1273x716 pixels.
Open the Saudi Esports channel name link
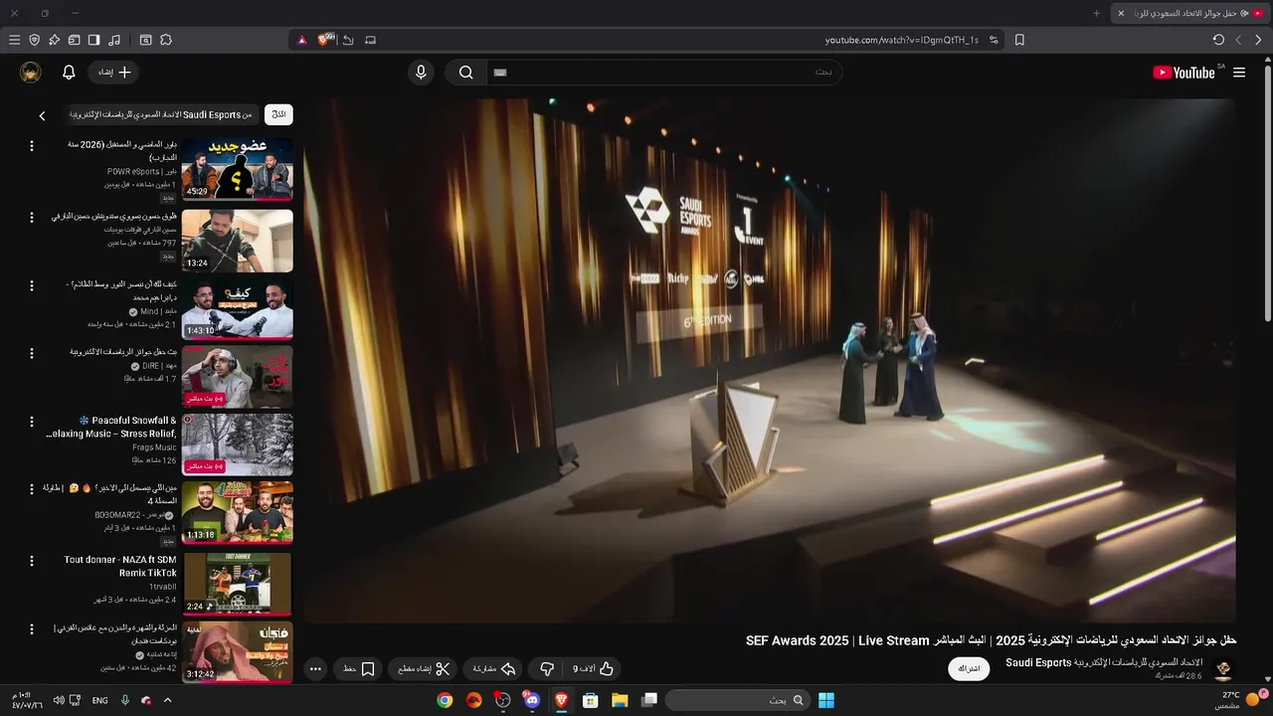coord(1104,662)
